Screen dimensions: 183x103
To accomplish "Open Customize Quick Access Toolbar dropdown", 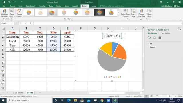I will point(21,2).
